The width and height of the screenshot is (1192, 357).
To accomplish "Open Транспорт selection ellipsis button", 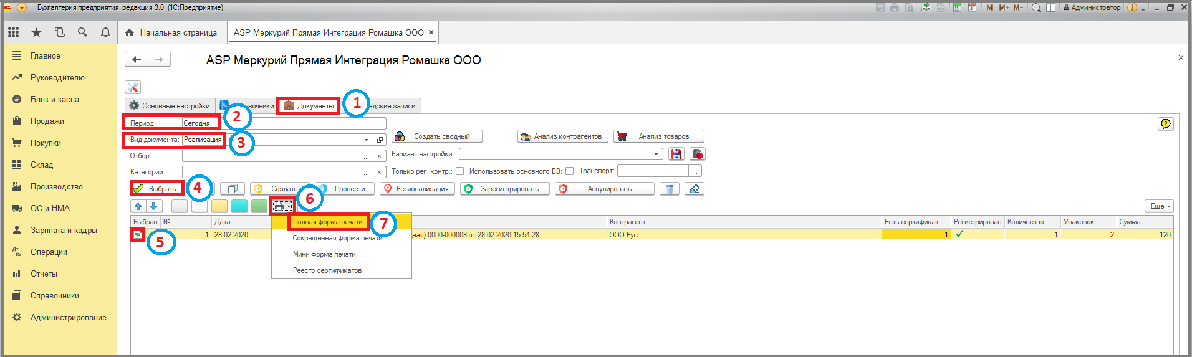I will [x=696, y=171].
